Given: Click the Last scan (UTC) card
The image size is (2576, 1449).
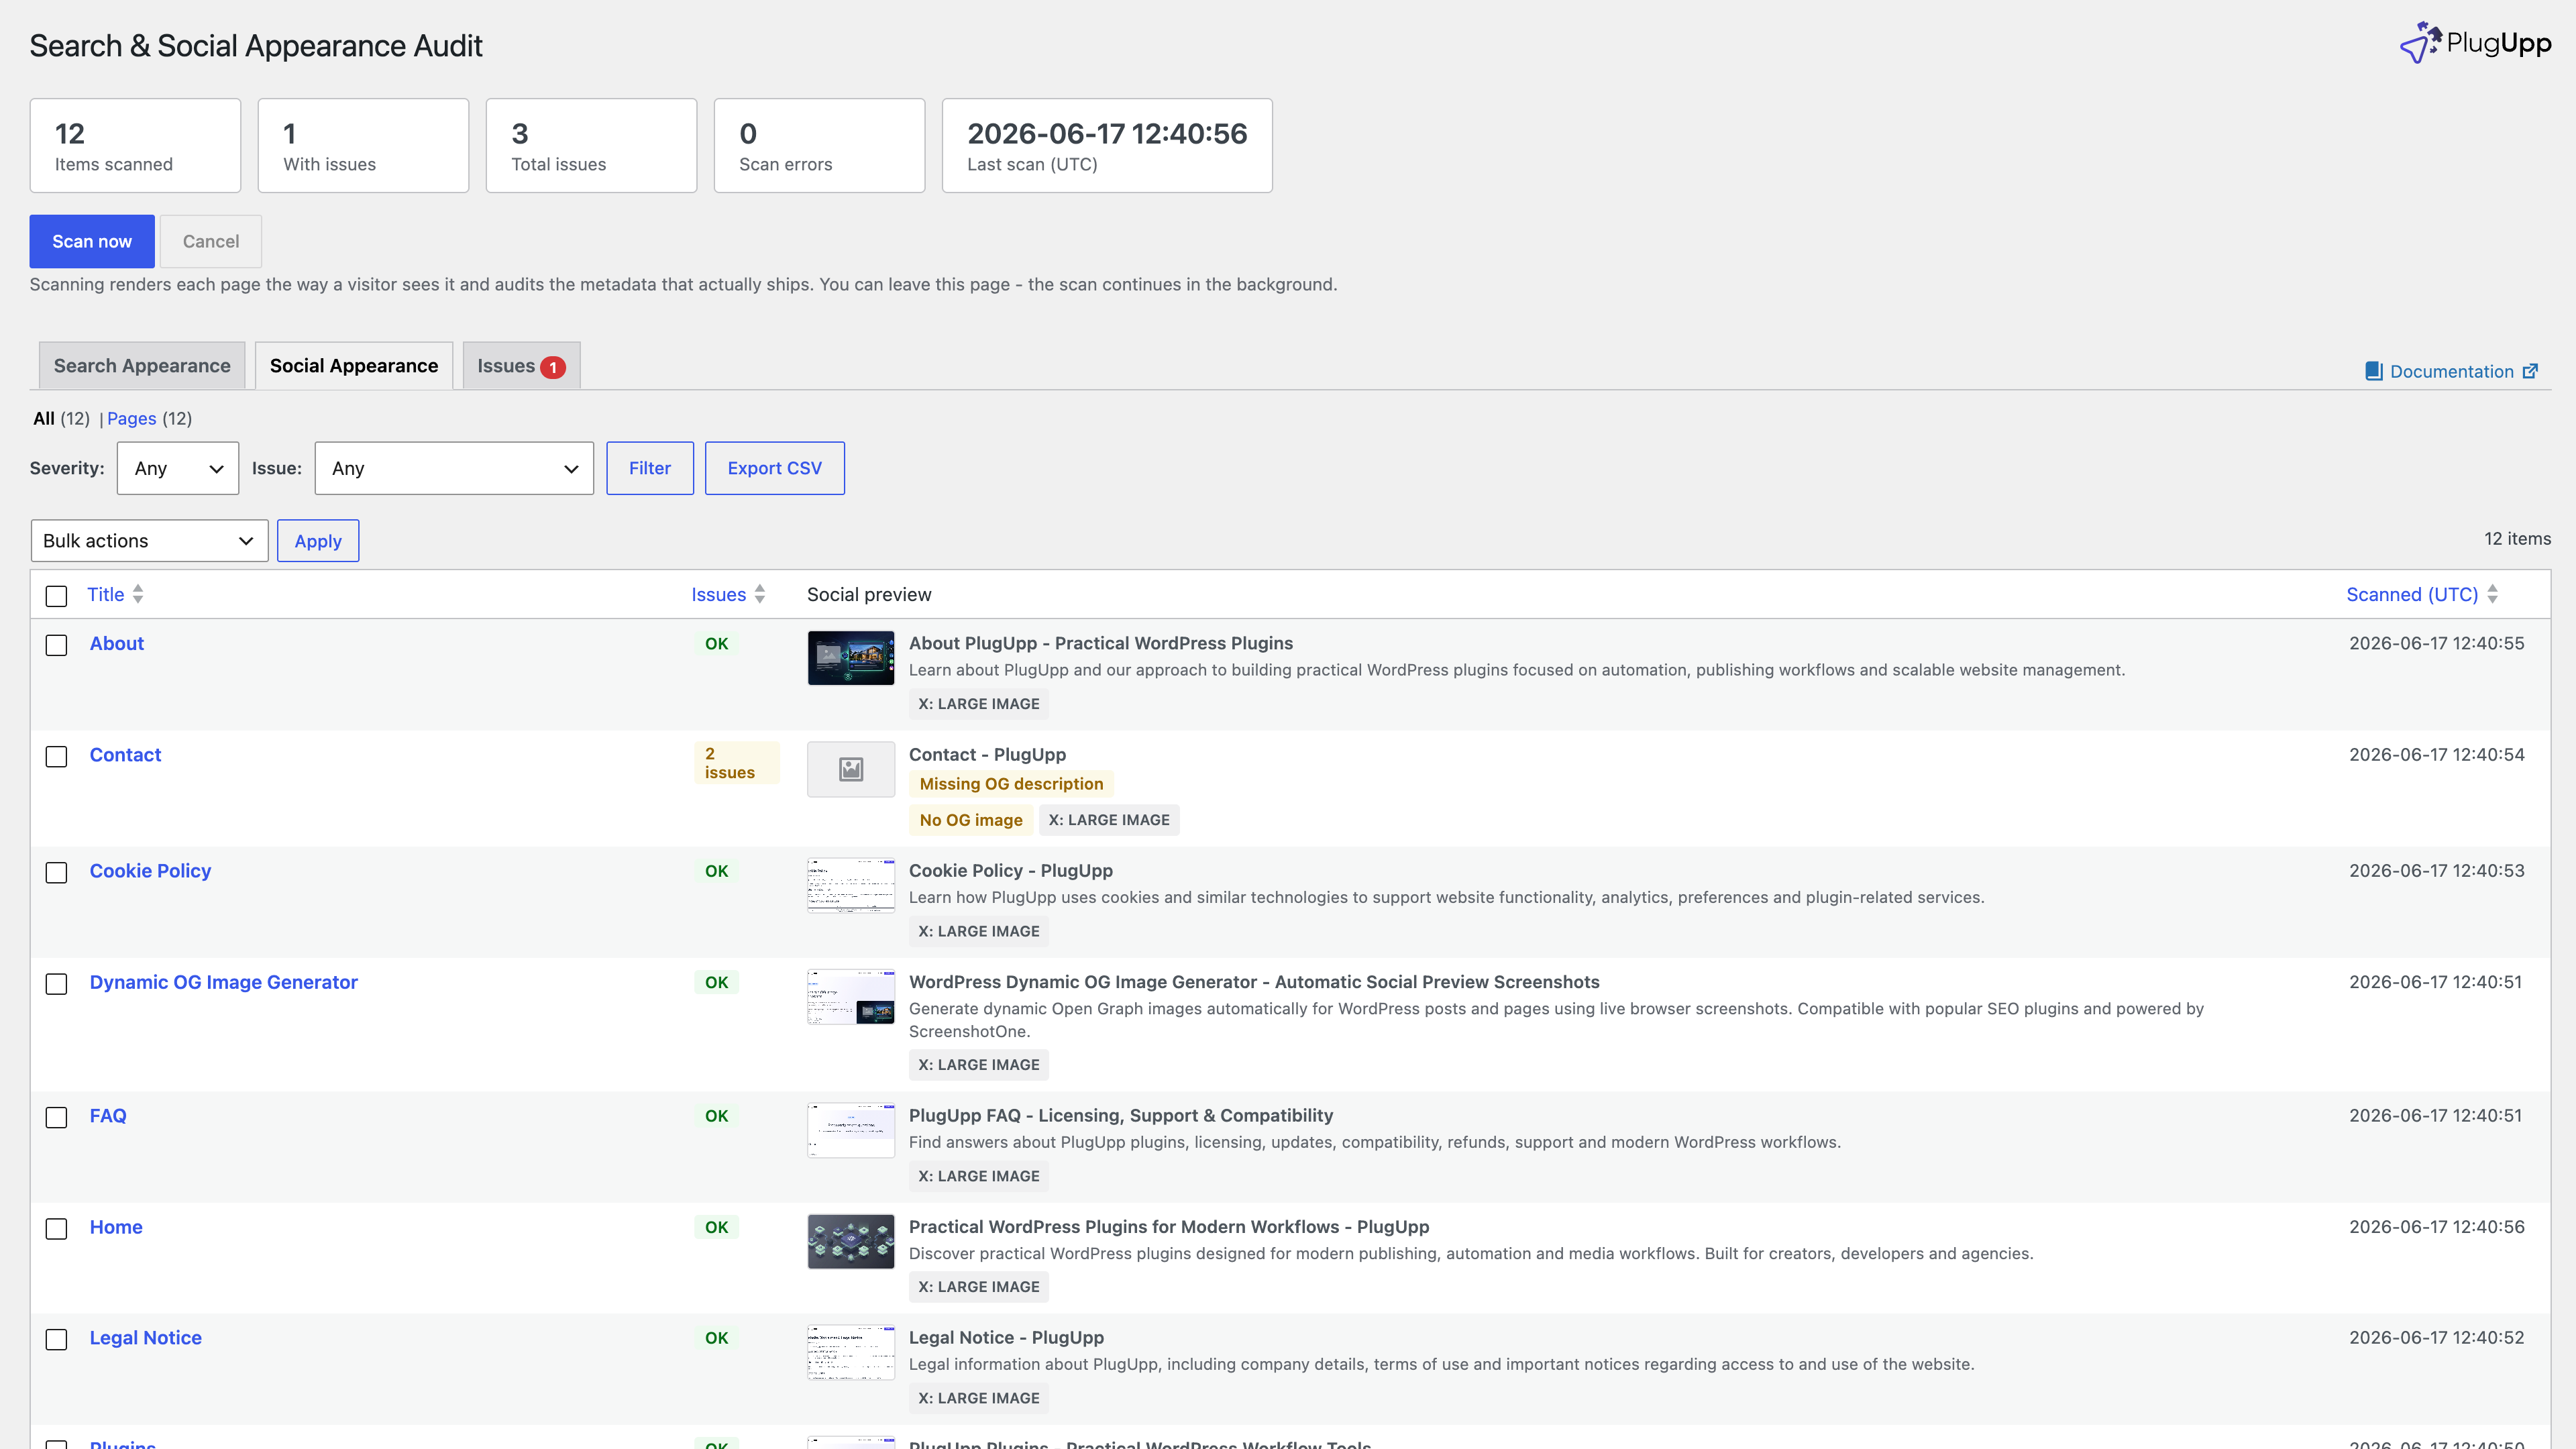Looking at the screenshot, I should pyautogui.click(x=1107, y=145).
